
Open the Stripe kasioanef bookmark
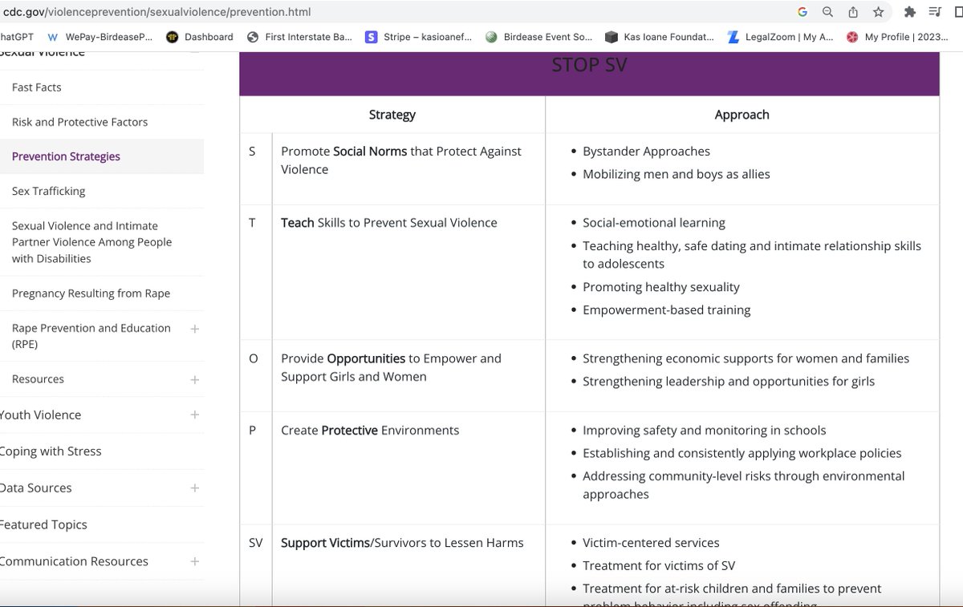418,37
